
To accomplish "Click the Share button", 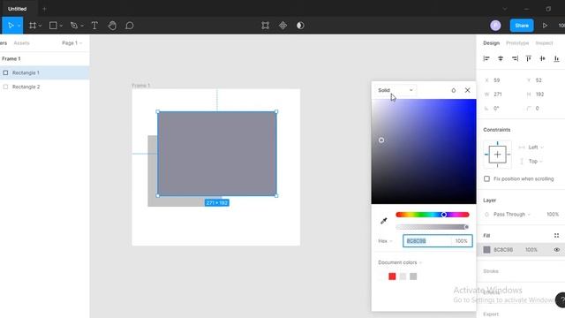I will [522, 26].
